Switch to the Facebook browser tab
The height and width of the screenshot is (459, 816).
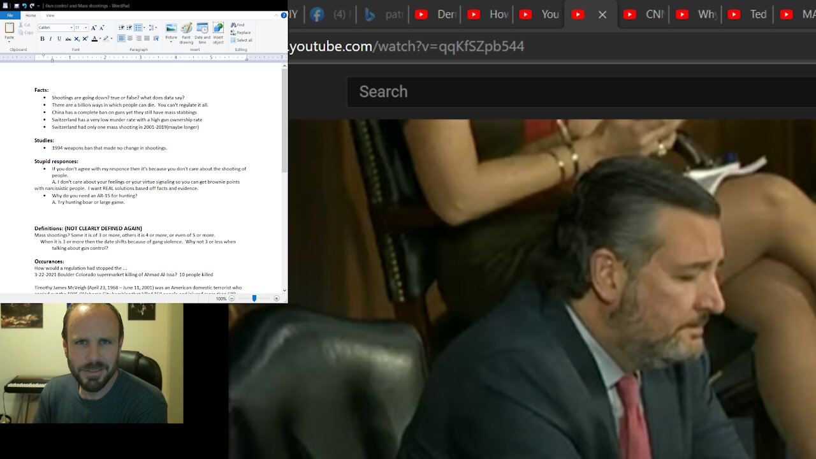[x=329, y=14]
